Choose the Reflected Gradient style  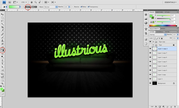pos(33,7)
